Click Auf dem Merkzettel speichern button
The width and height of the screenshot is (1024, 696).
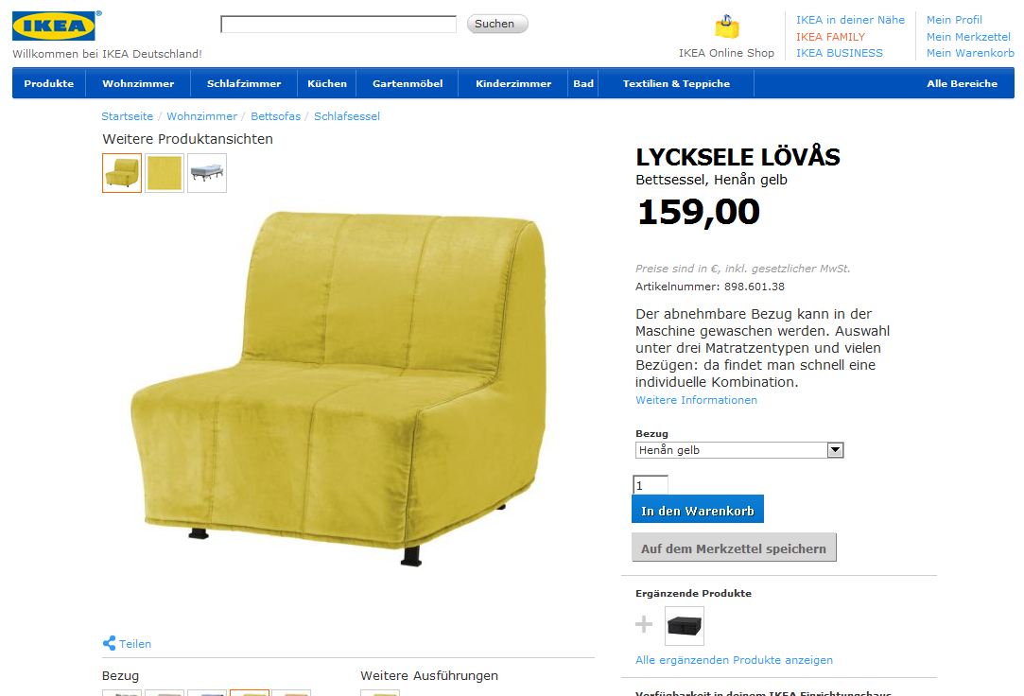734,548
